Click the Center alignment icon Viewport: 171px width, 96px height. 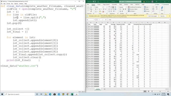coord(111,9)
